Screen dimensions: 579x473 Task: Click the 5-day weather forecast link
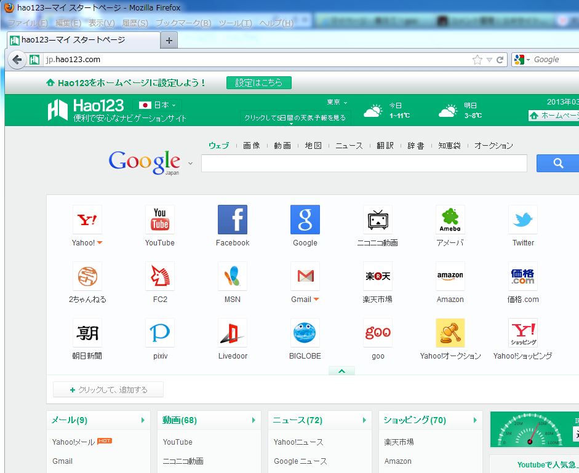click(295, 117)
